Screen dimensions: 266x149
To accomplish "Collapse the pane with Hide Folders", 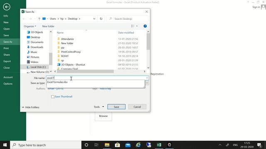I will (31, 107).
